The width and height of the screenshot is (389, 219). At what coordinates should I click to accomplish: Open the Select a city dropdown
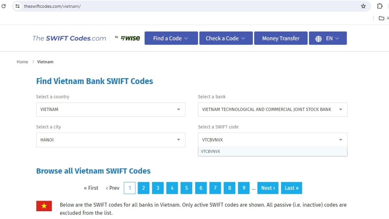[110, 140]
